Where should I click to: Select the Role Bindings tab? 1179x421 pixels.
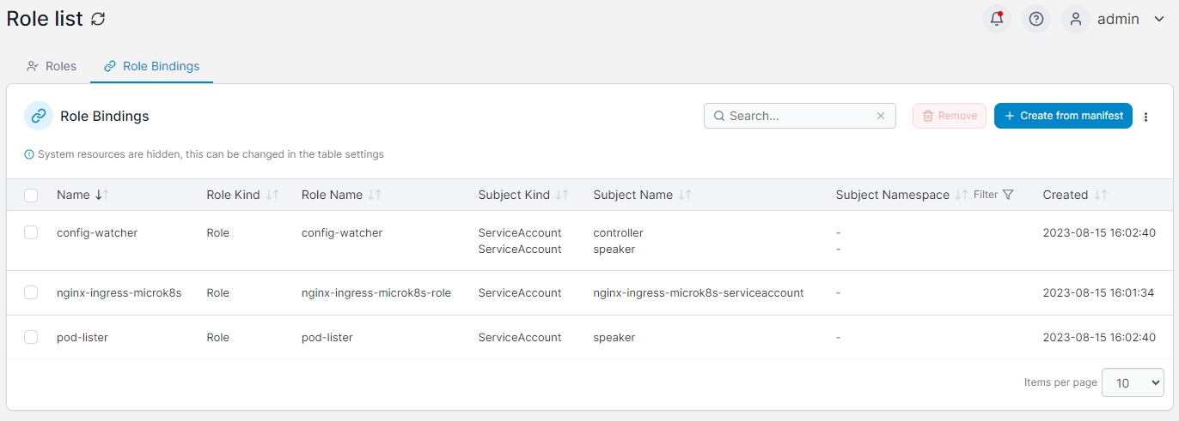pos(151,66)
